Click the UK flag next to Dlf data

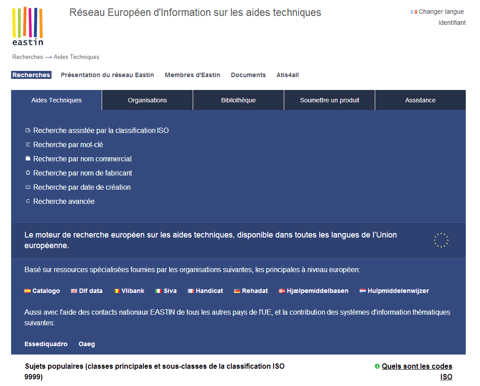[x=74, y=291]
